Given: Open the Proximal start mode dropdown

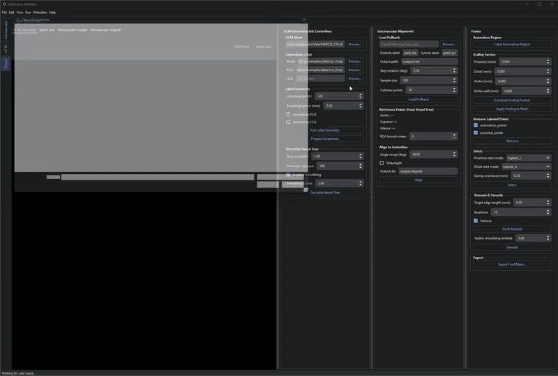Looking at the screenshot, I should coord(529,158).
